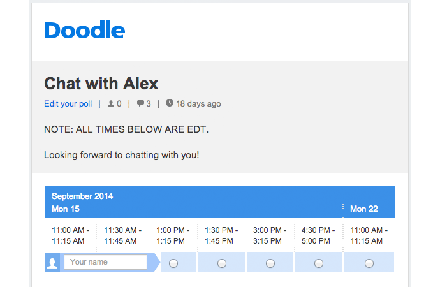Click the 3:00 PM - 3:15 PM slot label
The width and height of the screenshot is (440, 287).
click(270, 235)
